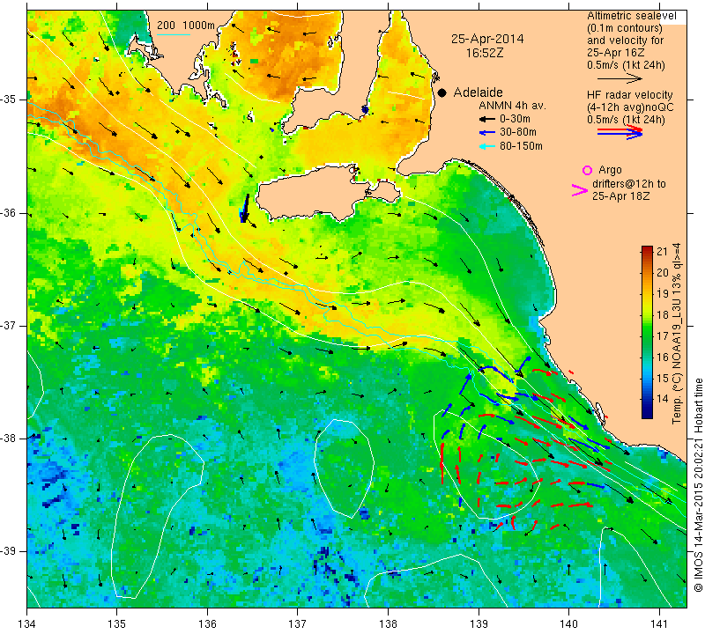Click the time text 16:52Z
Viewport: 705px width, 634px height.
(x=484, y=53)
